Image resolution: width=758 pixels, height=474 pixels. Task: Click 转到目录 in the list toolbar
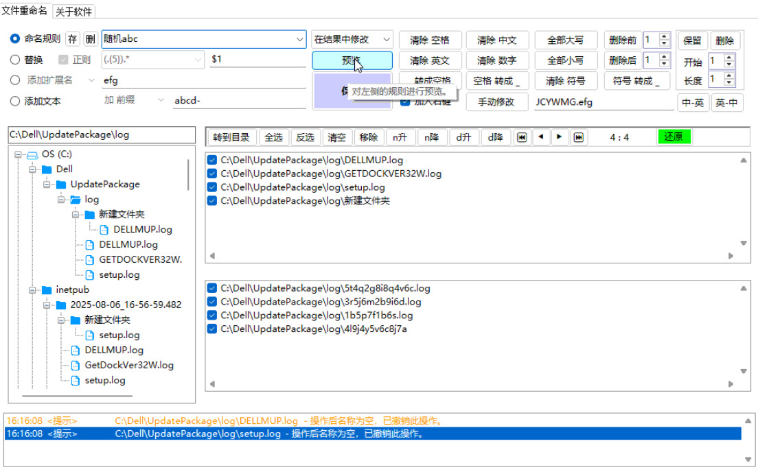pyautogui.click(x=231, y=137)
